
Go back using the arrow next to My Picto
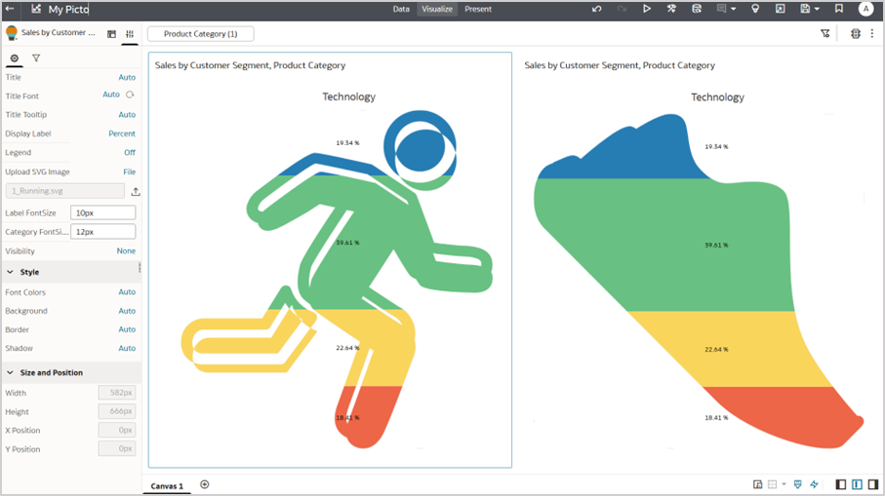pos(10,9)
